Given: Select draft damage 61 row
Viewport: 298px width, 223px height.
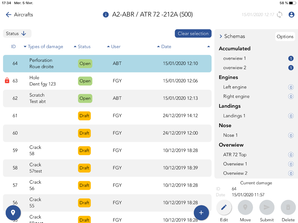Looking at the screenshot, I should [107, 116].
